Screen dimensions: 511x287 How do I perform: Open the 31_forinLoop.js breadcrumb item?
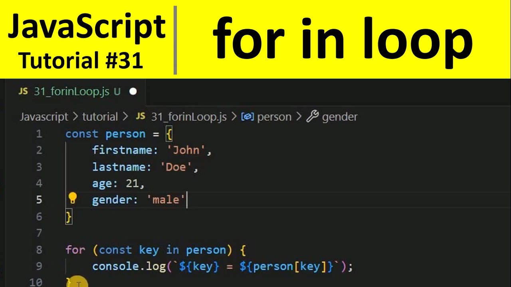coord(189,117)
